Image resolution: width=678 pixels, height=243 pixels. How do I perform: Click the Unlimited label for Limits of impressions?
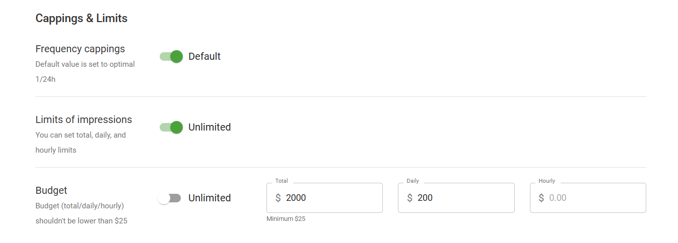coord(210,128)
